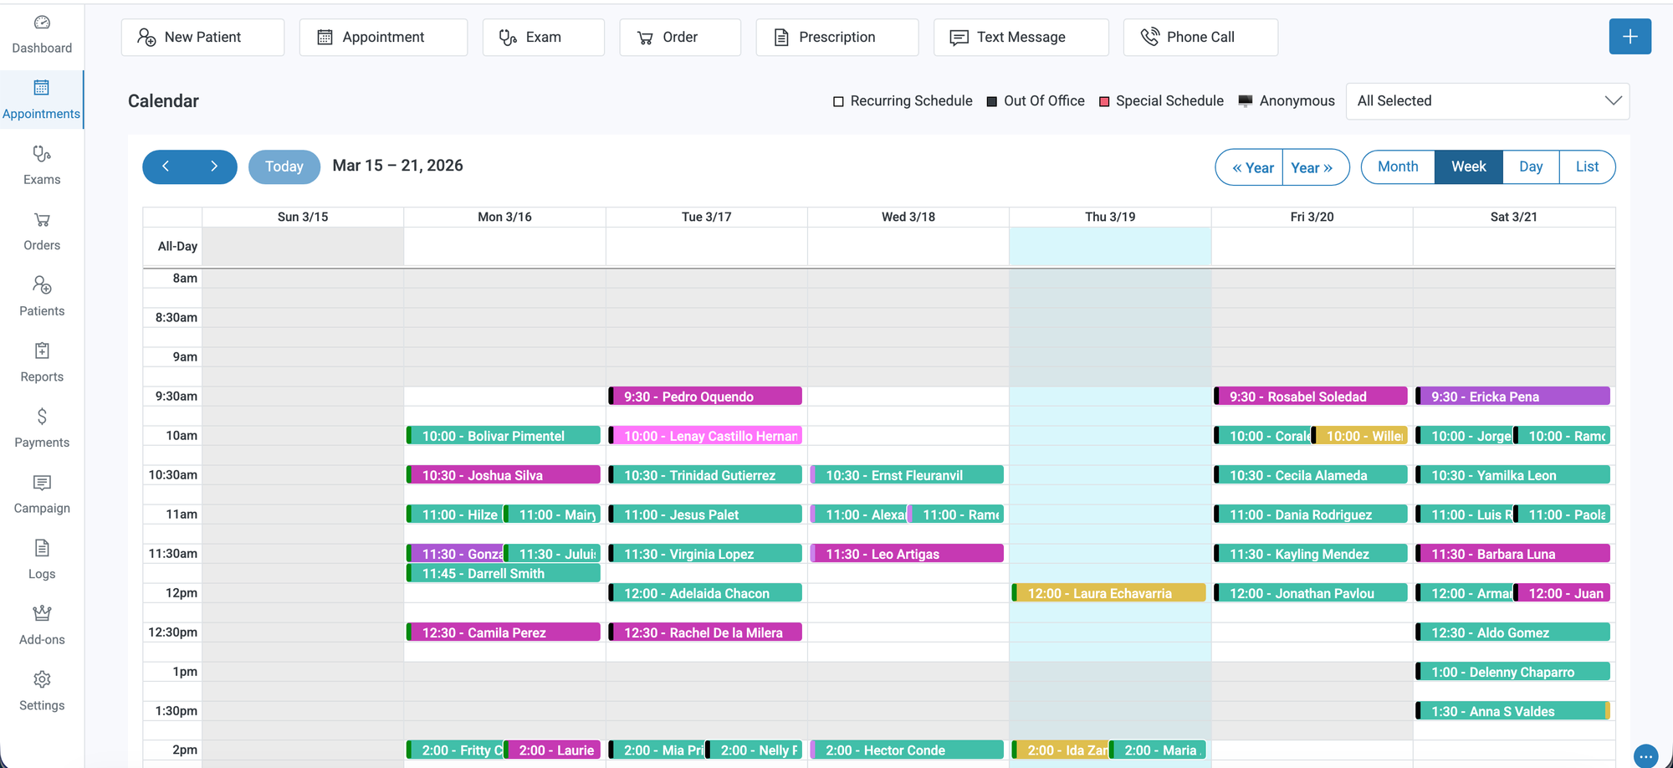Screen dimensions: 1673x768
Task: Open Patients icon in sidebar
Action: tap(42, 285)
